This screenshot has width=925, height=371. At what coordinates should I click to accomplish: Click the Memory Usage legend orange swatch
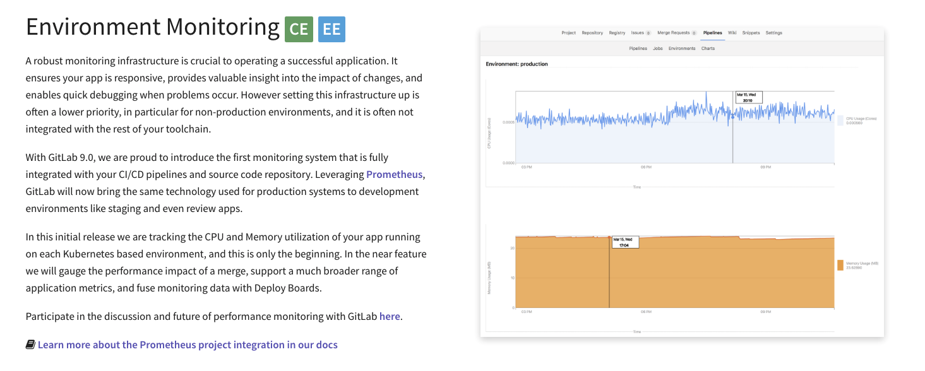[x=840, y=265]
